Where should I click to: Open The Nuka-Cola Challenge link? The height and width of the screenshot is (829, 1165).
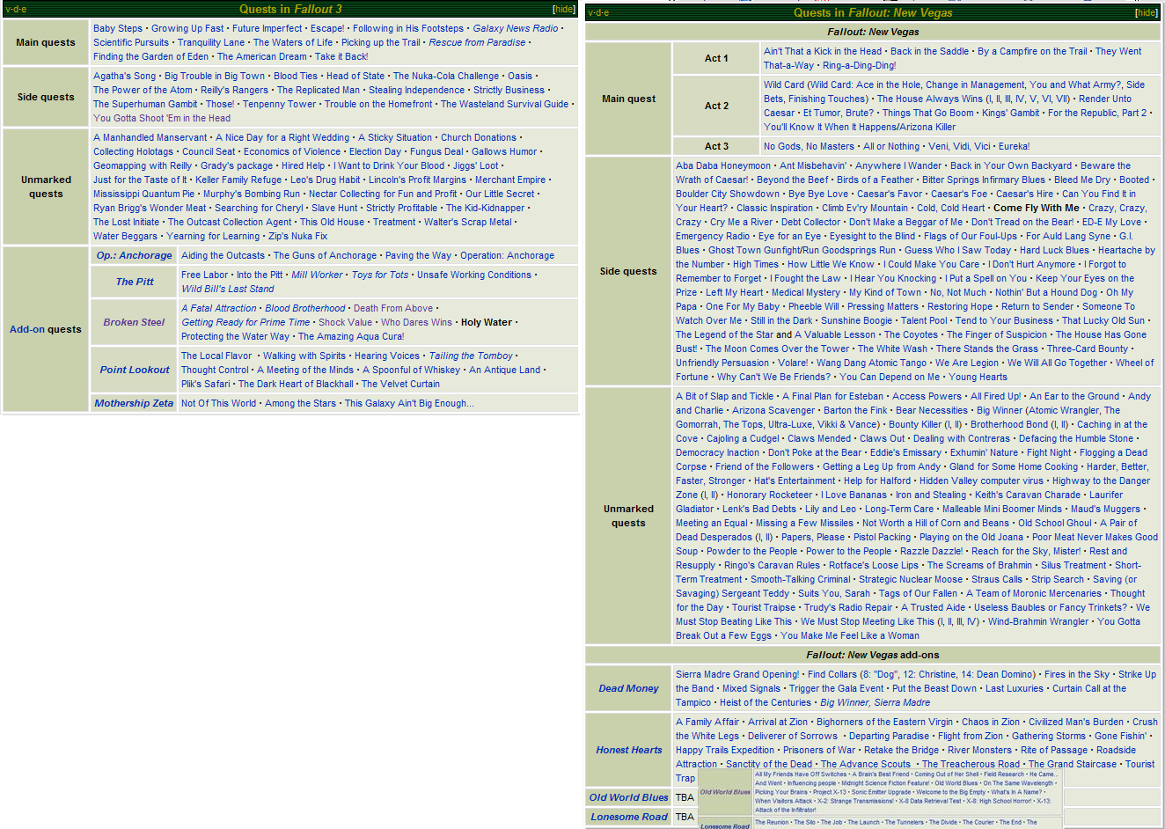point(446,76)
